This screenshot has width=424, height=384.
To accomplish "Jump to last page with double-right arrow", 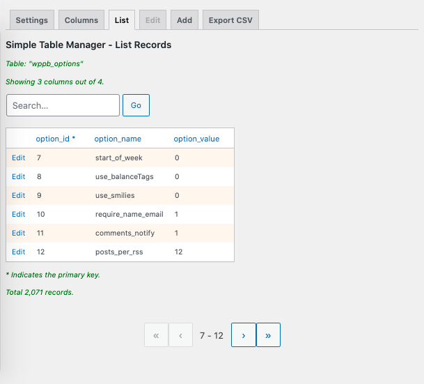I will [x=268, y=335].
